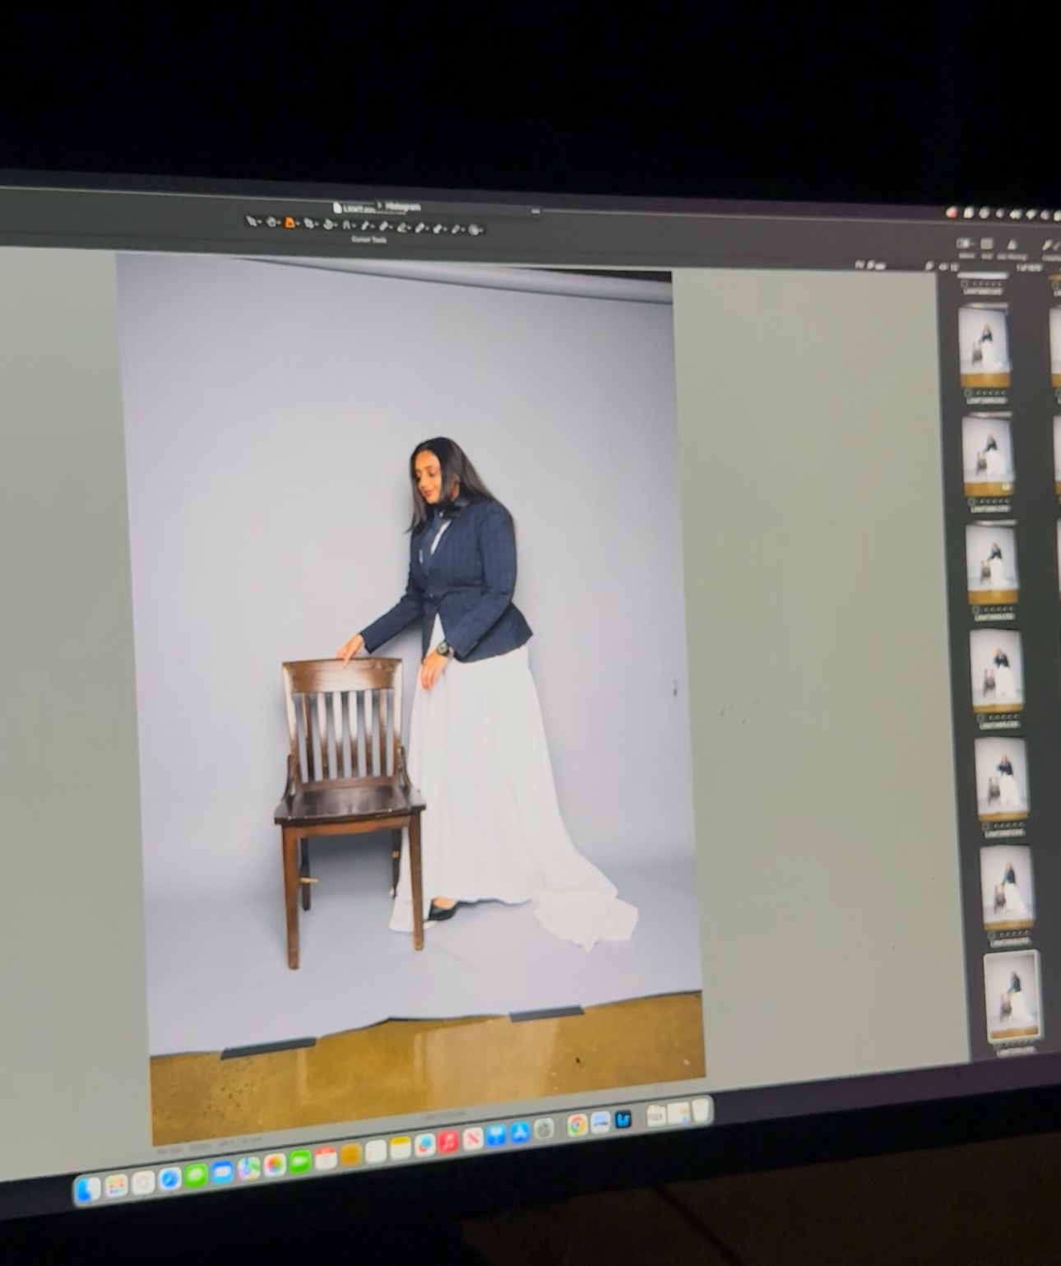Toggle the Grid overlay button
Screen dimensions: 1061x1266
[987, 244]
